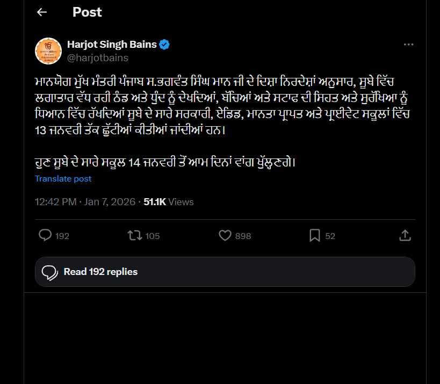
Task: Click the 52 bookmarks count
Action: tap(330, 236)
